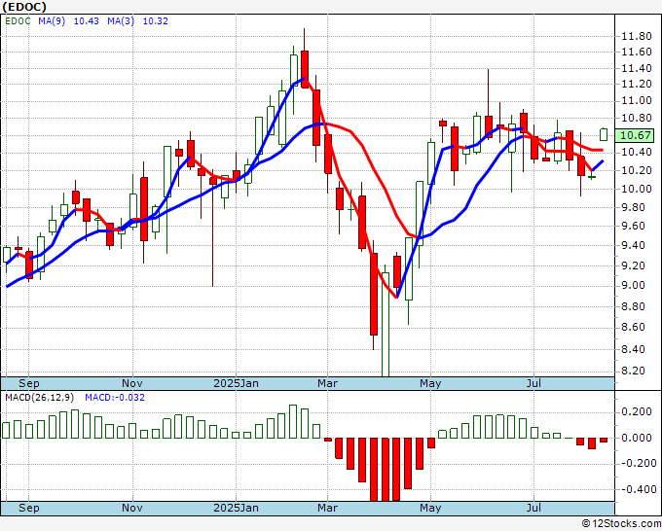Click the (EDOC) chart title

[x=23, y=7]
